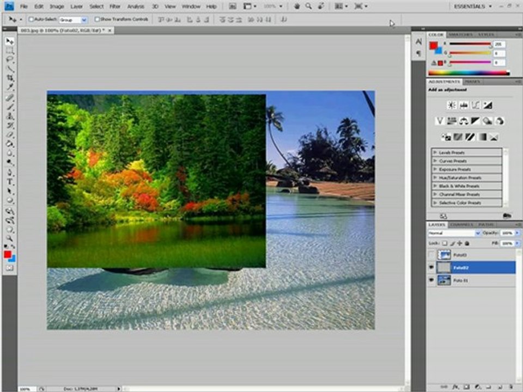Viewport: 523px width, 392px height.
Task: Add a Vibrance adjustment
Action: click(440, 121)
